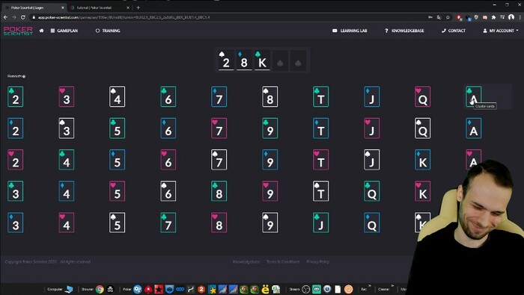Open the Contact nav item
The image size is (524, 295).
point(454,31)
